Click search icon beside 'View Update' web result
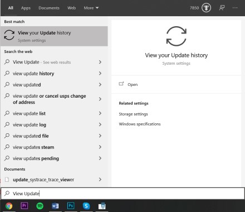 coord(7,61)
